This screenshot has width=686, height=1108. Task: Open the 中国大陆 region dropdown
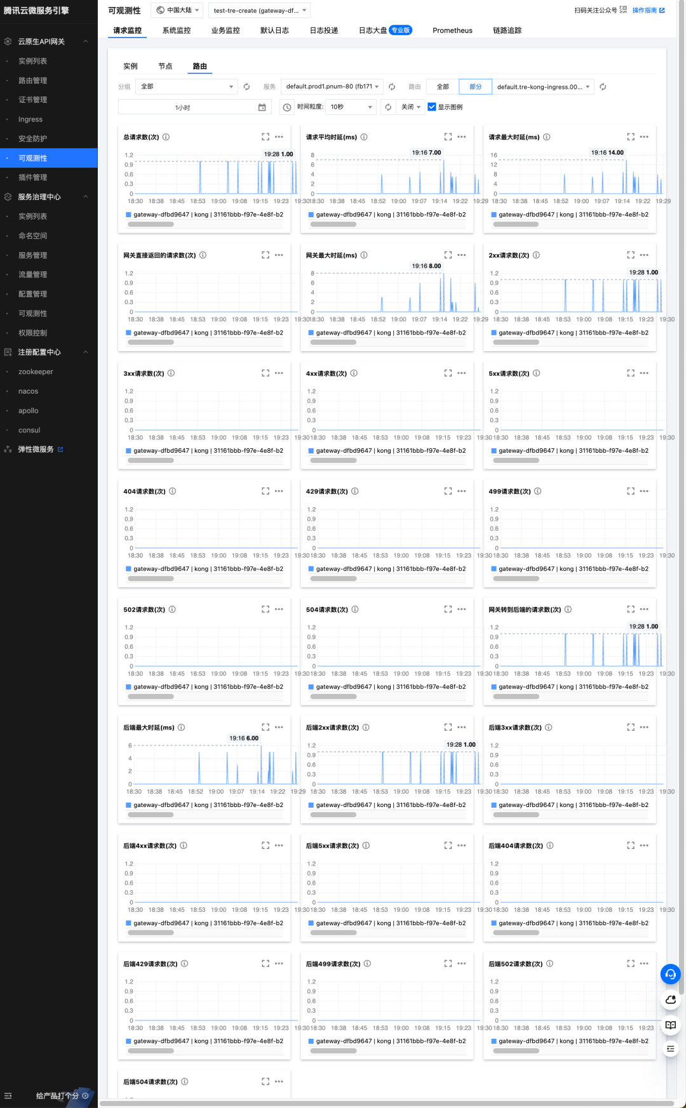(x=177, y=10)
